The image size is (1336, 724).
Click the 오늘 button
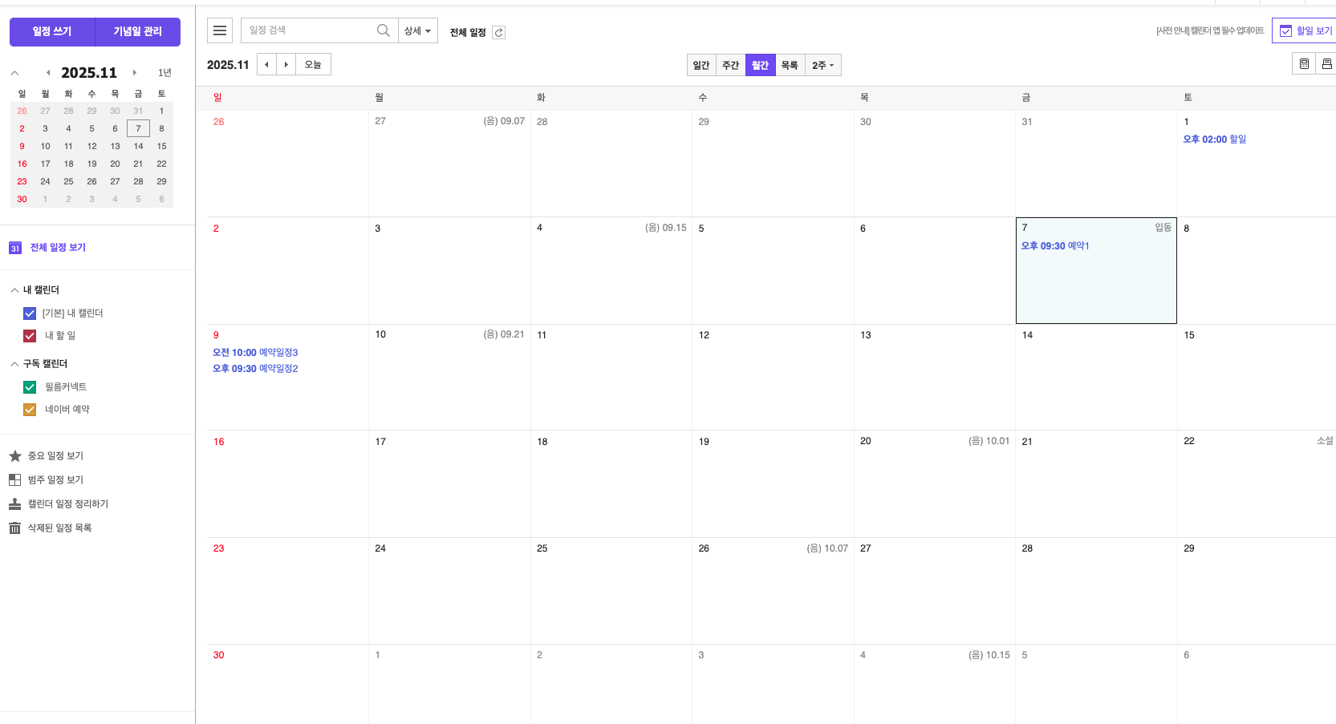point(313,64)
